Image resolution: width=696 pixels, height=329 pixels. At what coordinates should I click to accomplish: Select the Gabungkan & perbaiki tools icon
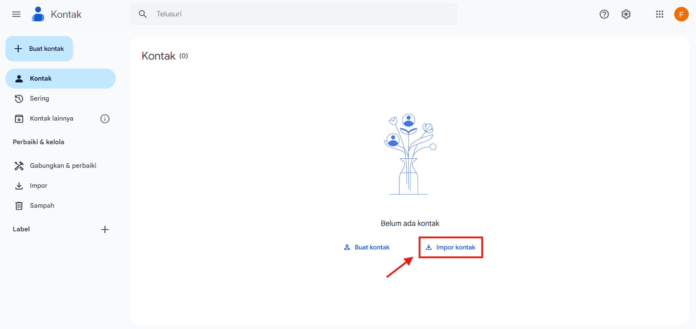[19, 166]
